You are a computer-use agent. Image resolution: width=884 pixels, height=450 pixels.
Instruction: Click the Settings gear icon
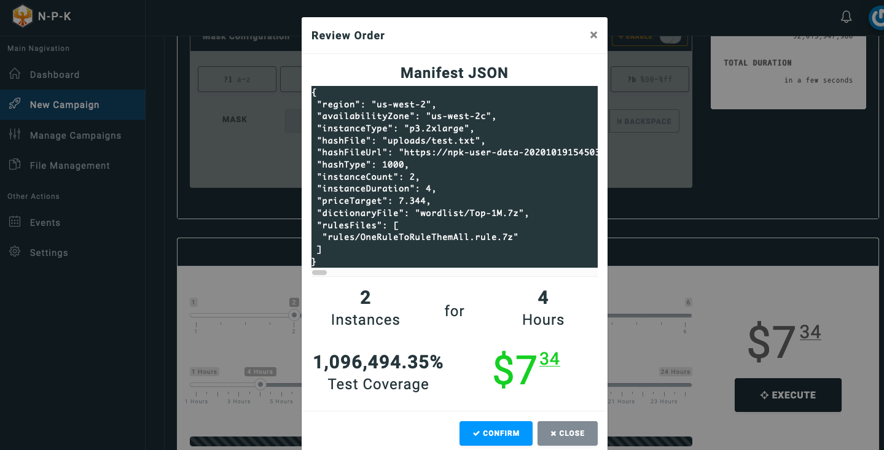tap(15, 252)
